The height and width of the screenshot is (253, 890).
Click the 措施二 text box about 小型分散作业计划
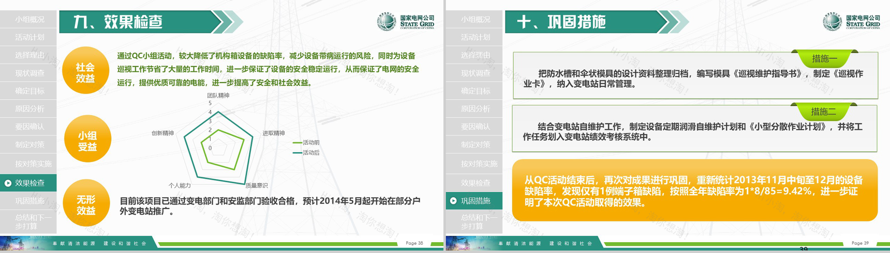(x=694, y=129)
